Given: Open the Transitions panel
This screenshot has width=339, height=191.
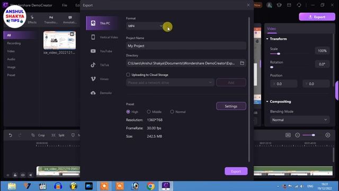Looking at the screenshot, I should coord(51,20).
